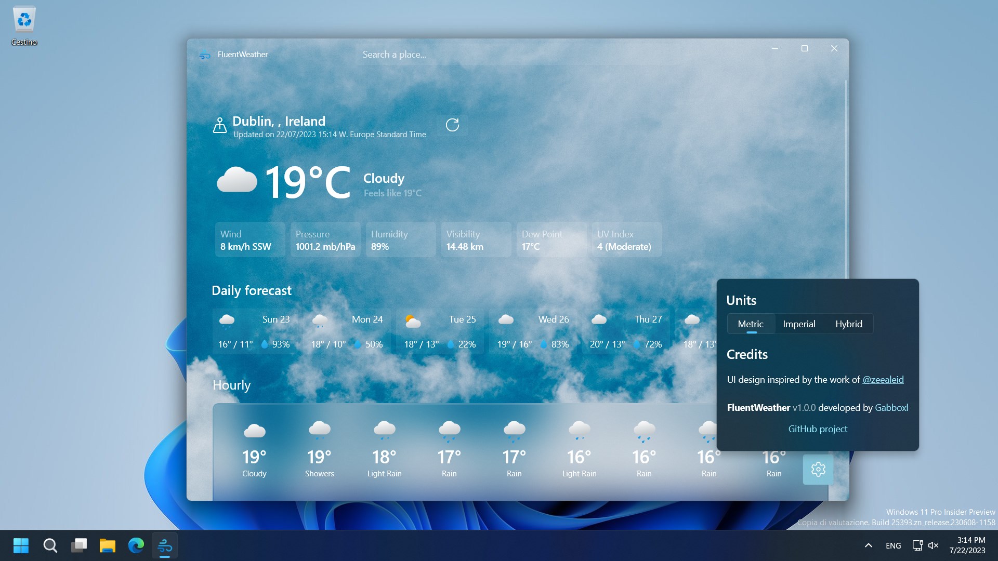Expand hidden system tray icons chevron
The height and width of the screenshot is (561, 998).
click(868, 545)
